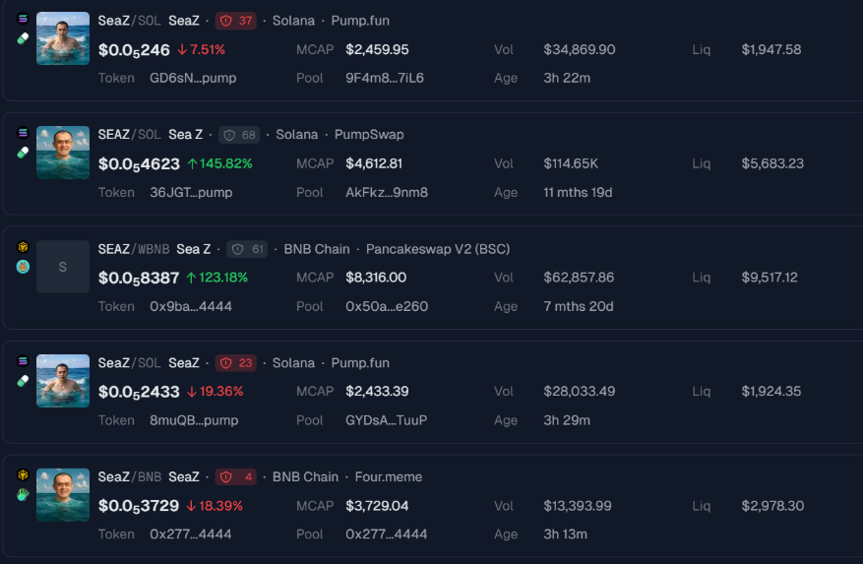Copy token address 36JGT...pump
The image size is (863, 564).
191,192
